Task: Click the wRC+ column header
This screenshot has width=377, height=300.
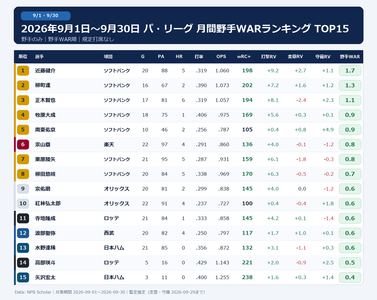Action: 244,57
